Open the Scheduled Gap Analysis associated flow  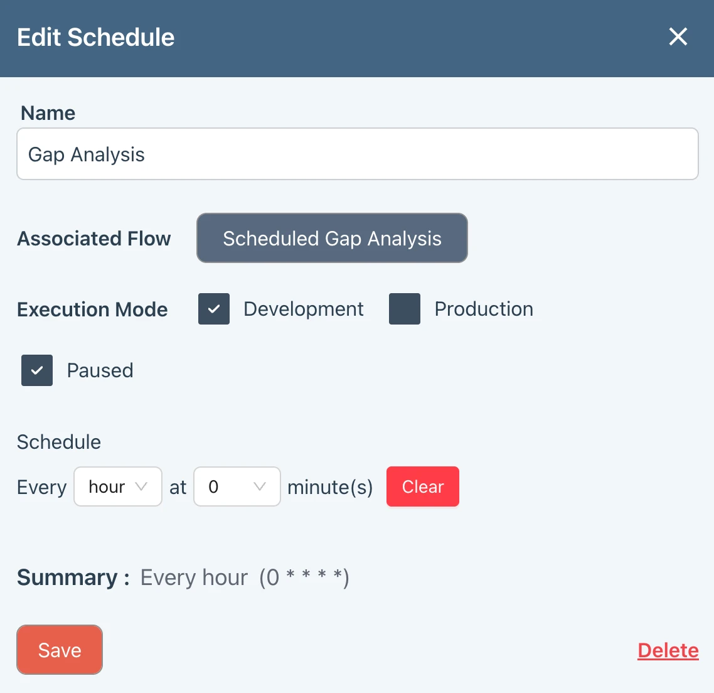tap(332, 239)
